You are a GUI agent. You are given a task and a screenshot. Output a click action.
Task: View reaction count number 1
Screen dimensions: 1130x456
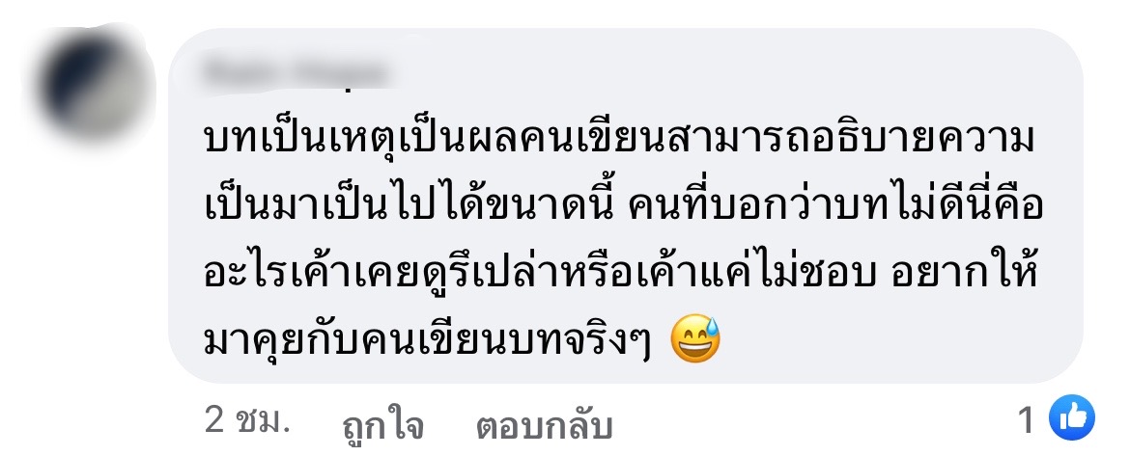point(1027,419)
